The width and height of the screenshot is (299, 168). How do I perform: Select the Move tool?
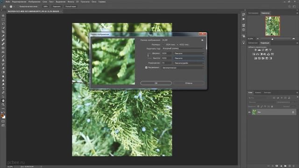3,15
